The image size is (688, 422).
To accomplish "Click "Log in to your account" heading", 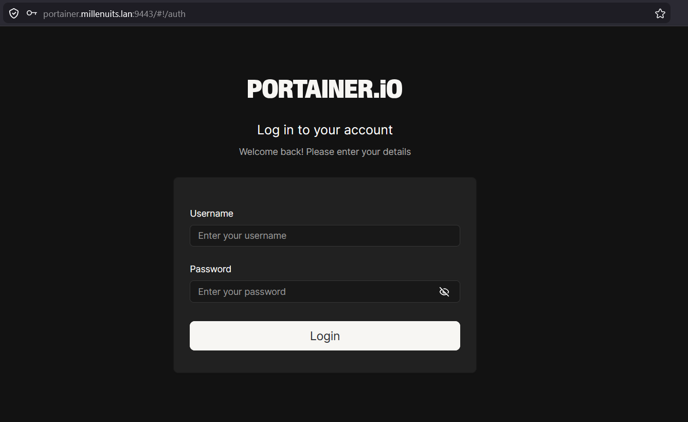I will click(x=325, y=130).
